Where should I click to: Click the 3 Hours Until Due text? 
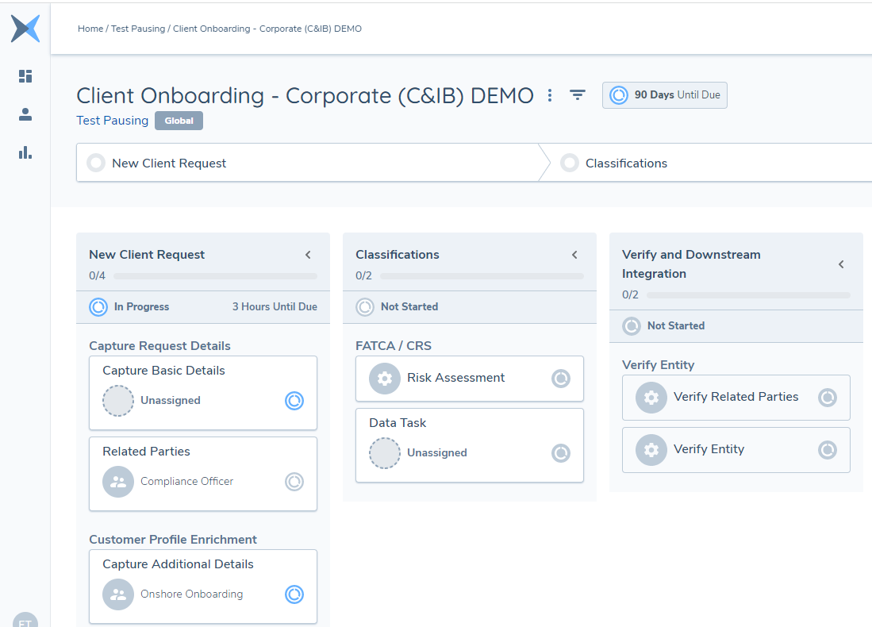[275, 306]
